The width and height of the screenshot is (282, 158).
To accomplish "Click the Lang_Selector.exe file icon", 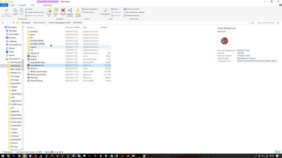I will click(x=28, y=65).
